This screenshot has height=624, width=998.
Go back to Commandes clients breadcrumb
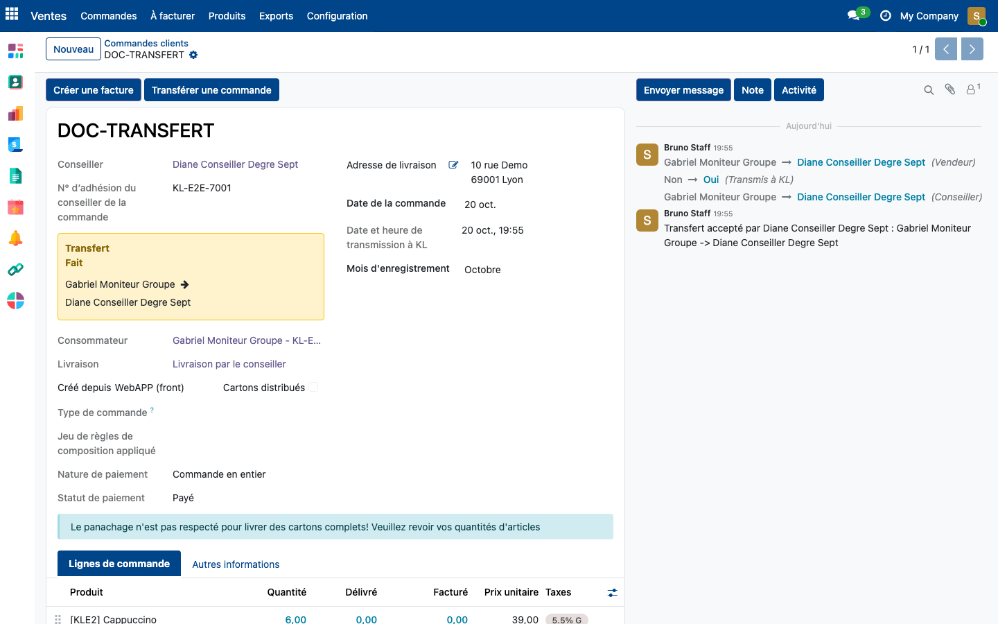(x=146, y=43)
